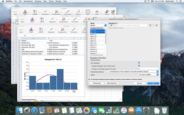
Task: Select Column K in the variables list
Action: click(x=98, y=51)
